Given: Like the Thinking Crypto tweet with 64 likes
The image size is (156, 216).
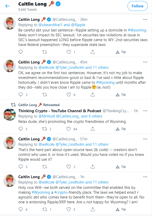Looking at the screenshot, I should click(69, 129).
